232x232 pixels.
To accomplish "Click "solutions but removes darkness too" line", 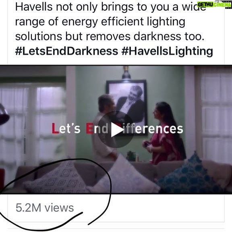I will click(110, 36).
